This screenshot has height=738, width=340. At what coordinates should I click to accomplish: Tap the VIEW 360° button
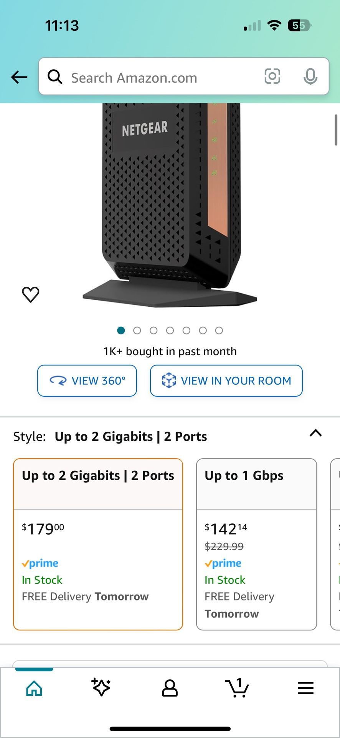87,381
